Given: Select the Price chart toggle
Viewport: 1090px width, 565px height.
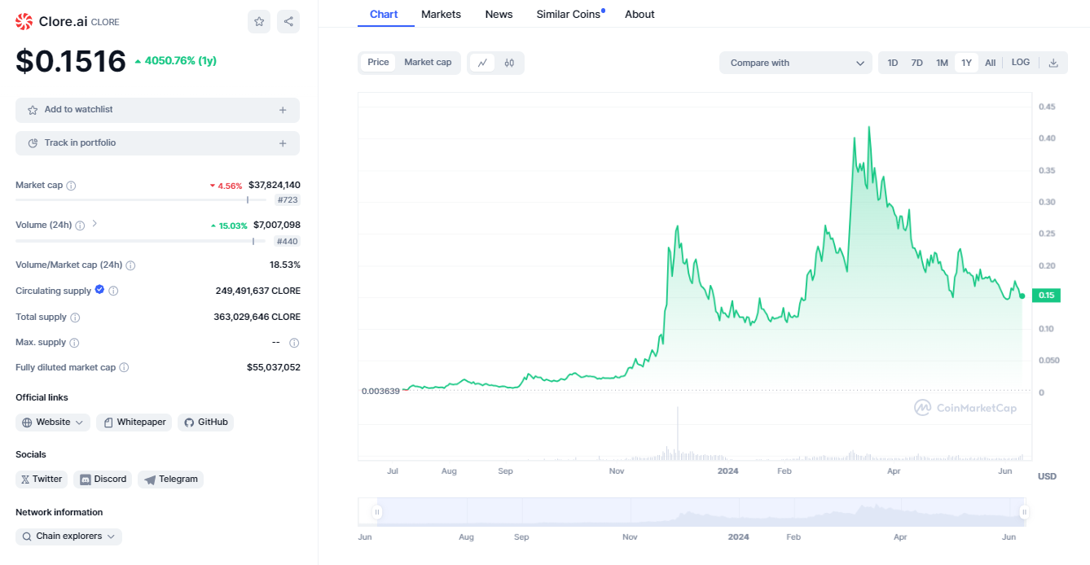Looking at the screenshot, I should click(x=378, y=63).
